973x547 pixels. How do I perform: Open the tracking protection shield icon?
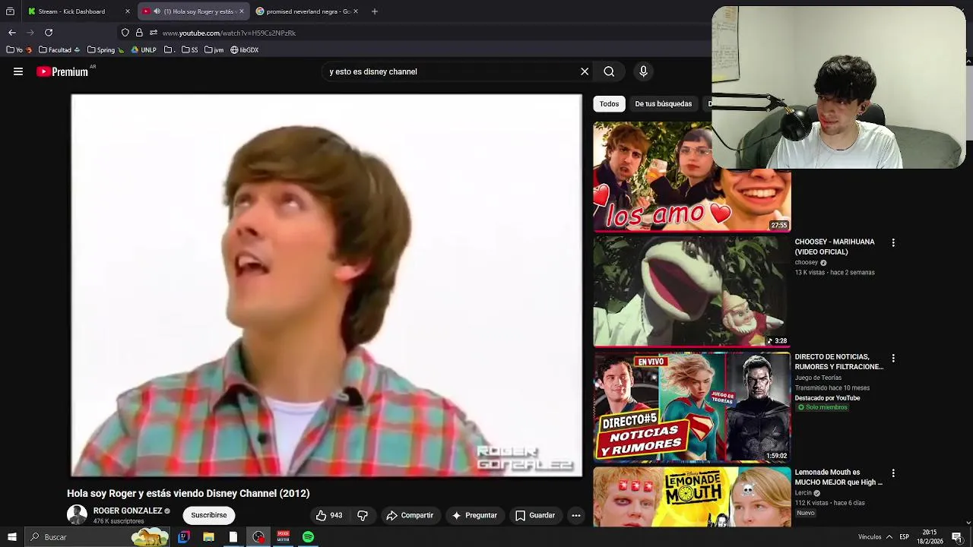pyautogui.click(x=125, y=33)
